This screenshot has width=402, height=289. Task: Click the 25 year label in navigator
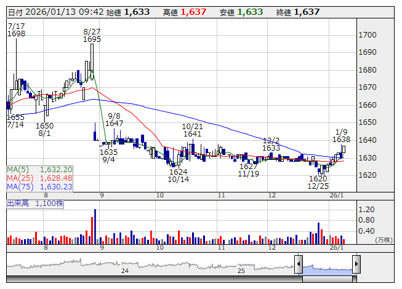tap(241, 270)
